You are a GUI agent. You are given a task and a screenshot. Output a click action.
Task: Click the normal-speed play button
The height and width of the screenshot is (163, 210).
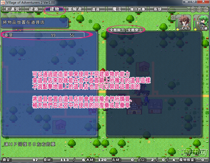click(x=193, y=9)
